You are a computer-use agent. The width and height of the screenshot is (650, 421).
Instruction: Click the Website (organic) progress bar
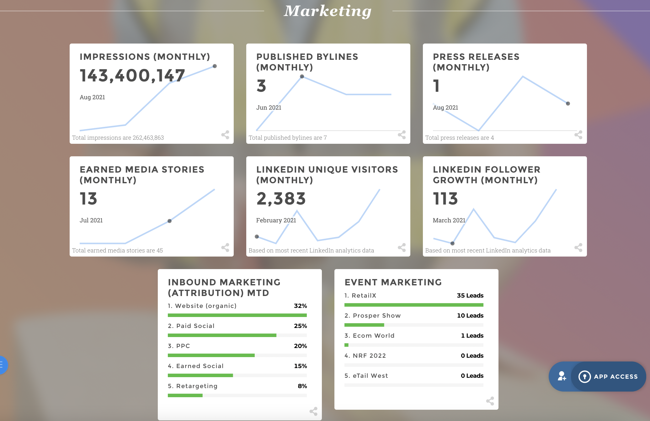pos(237,315)
